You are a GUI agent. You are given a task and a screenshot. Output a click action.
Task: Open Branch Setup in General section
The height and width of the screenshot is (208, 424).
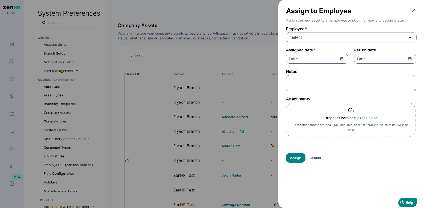click(x=55, y=53)
